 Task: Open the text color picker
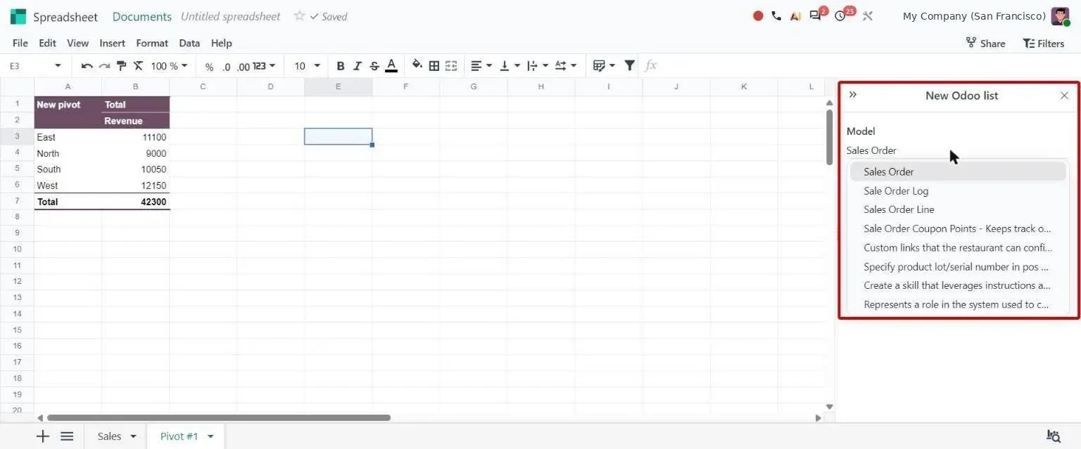[391, 66]
